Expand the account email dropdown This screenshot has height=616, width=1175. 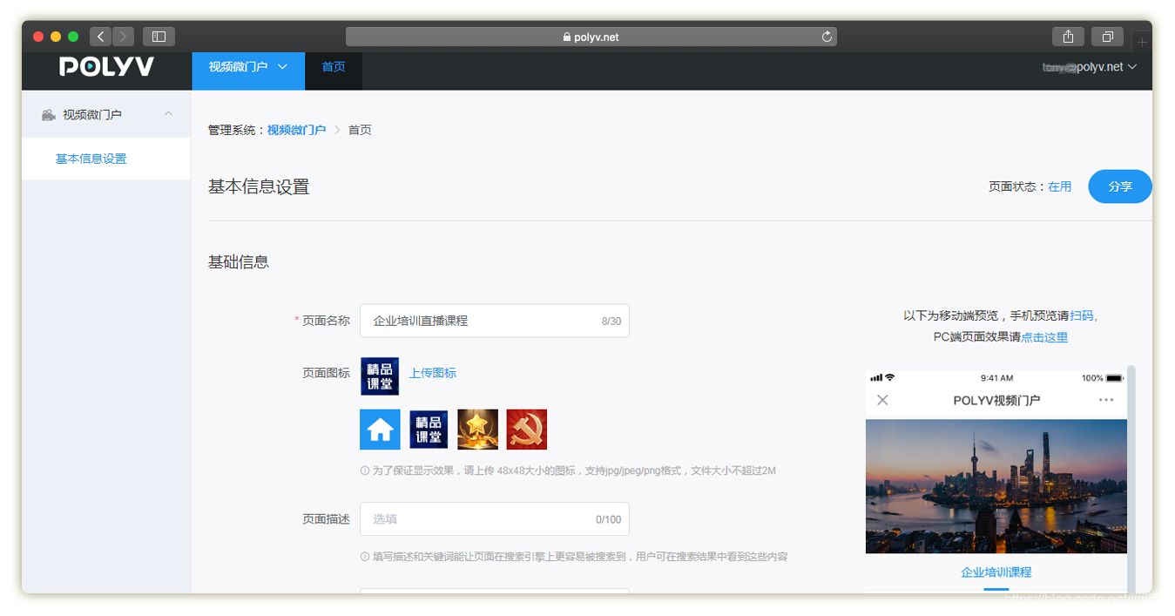1090,67
